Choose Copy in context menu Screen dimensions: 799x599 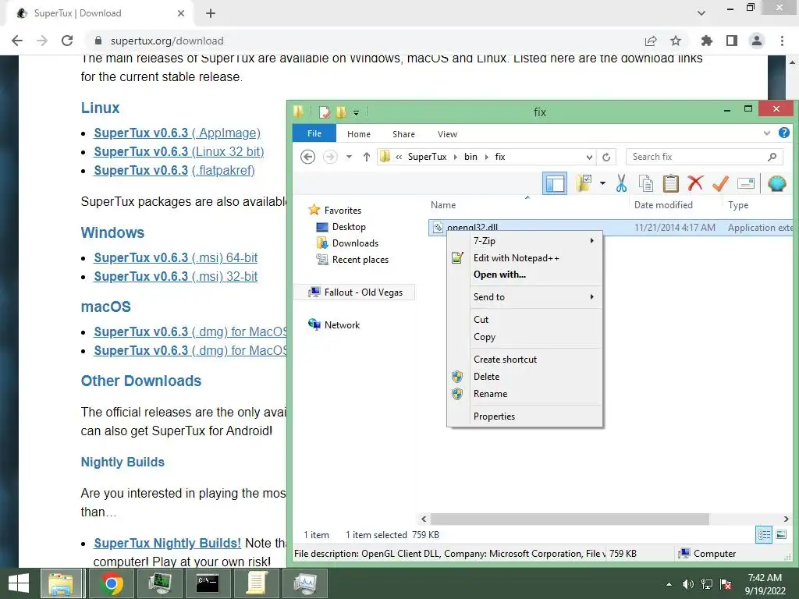coord(525,337)
